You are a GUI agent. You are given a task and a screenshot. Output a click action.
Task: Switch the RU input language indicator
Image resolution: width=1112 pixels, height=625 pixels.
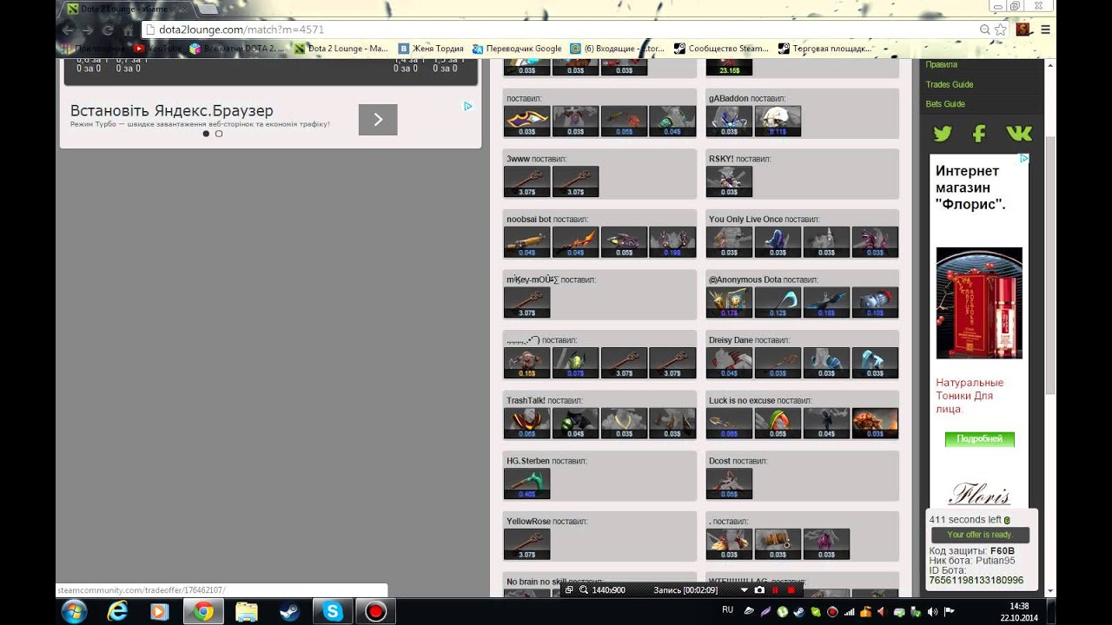[728, 610]
